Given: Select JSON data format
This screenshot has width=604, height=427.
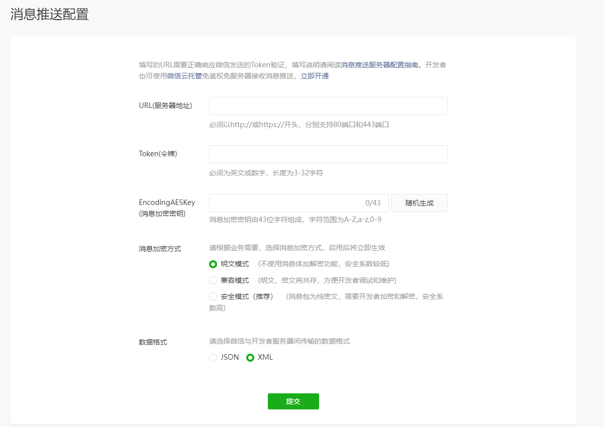Looking at the screenshot, I should [213, 358].
